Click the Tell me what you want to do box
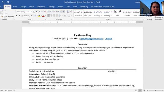 coord(102,7)
